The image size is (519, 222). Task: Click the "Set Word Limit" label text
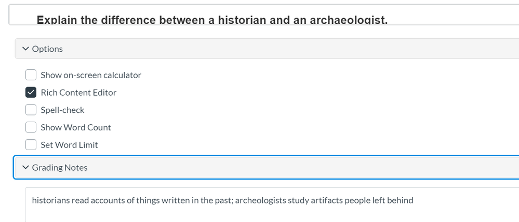[69, 145]
